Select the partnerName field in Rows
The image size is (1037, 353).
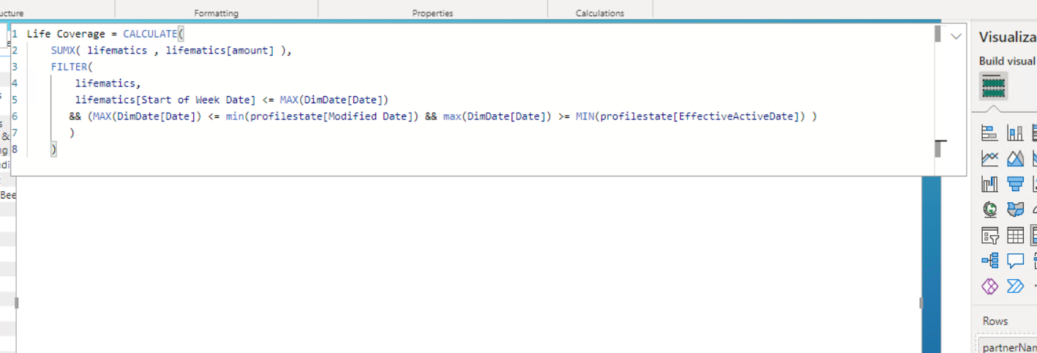1008,346
